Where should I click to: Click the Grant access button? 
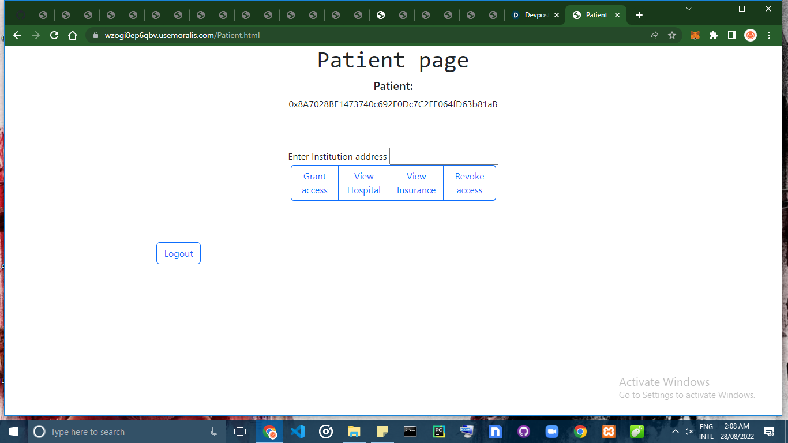point(314,183)
